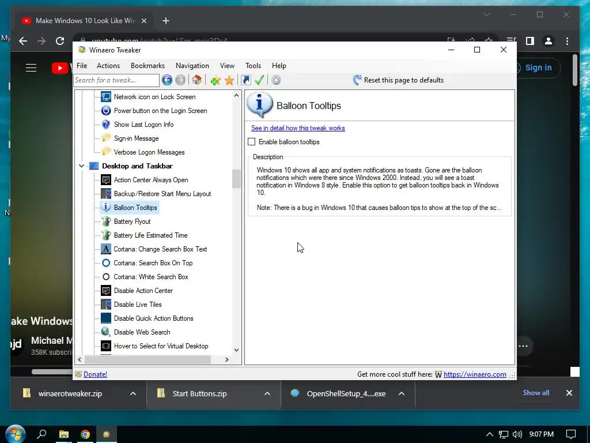Click the green checkmark apply icon
The height and width of the screenshot is (443, 590).
tap(259, 80)
